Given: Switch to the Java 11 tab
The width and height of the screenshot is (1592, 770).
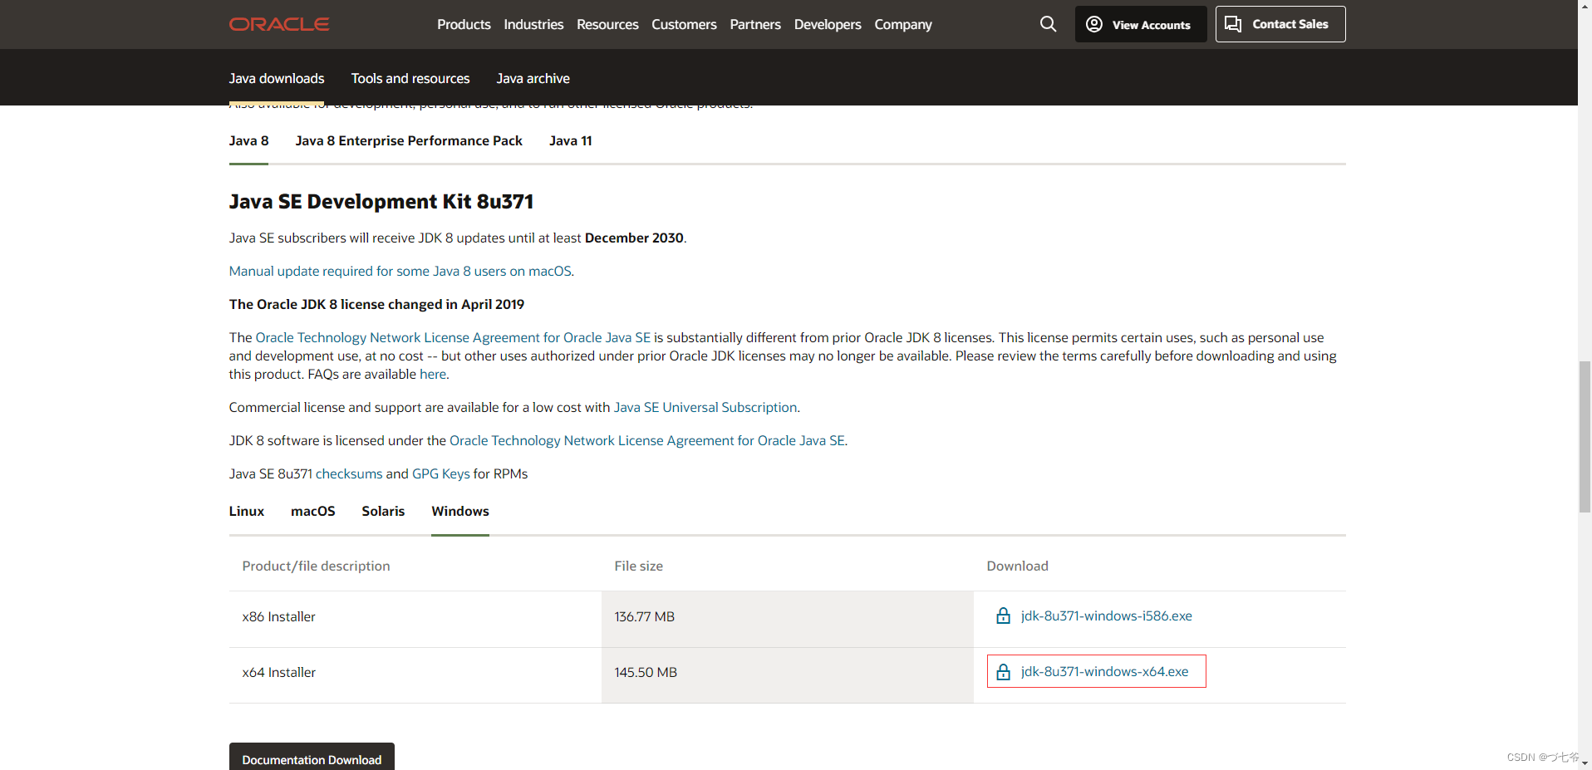Looking at the screenshot, I should point(571,140).
